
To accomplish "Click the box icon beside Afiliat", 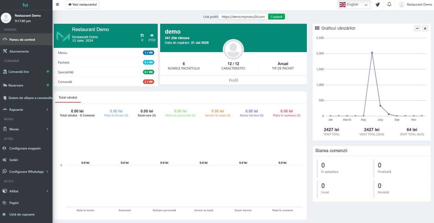I will pos(4,191).
